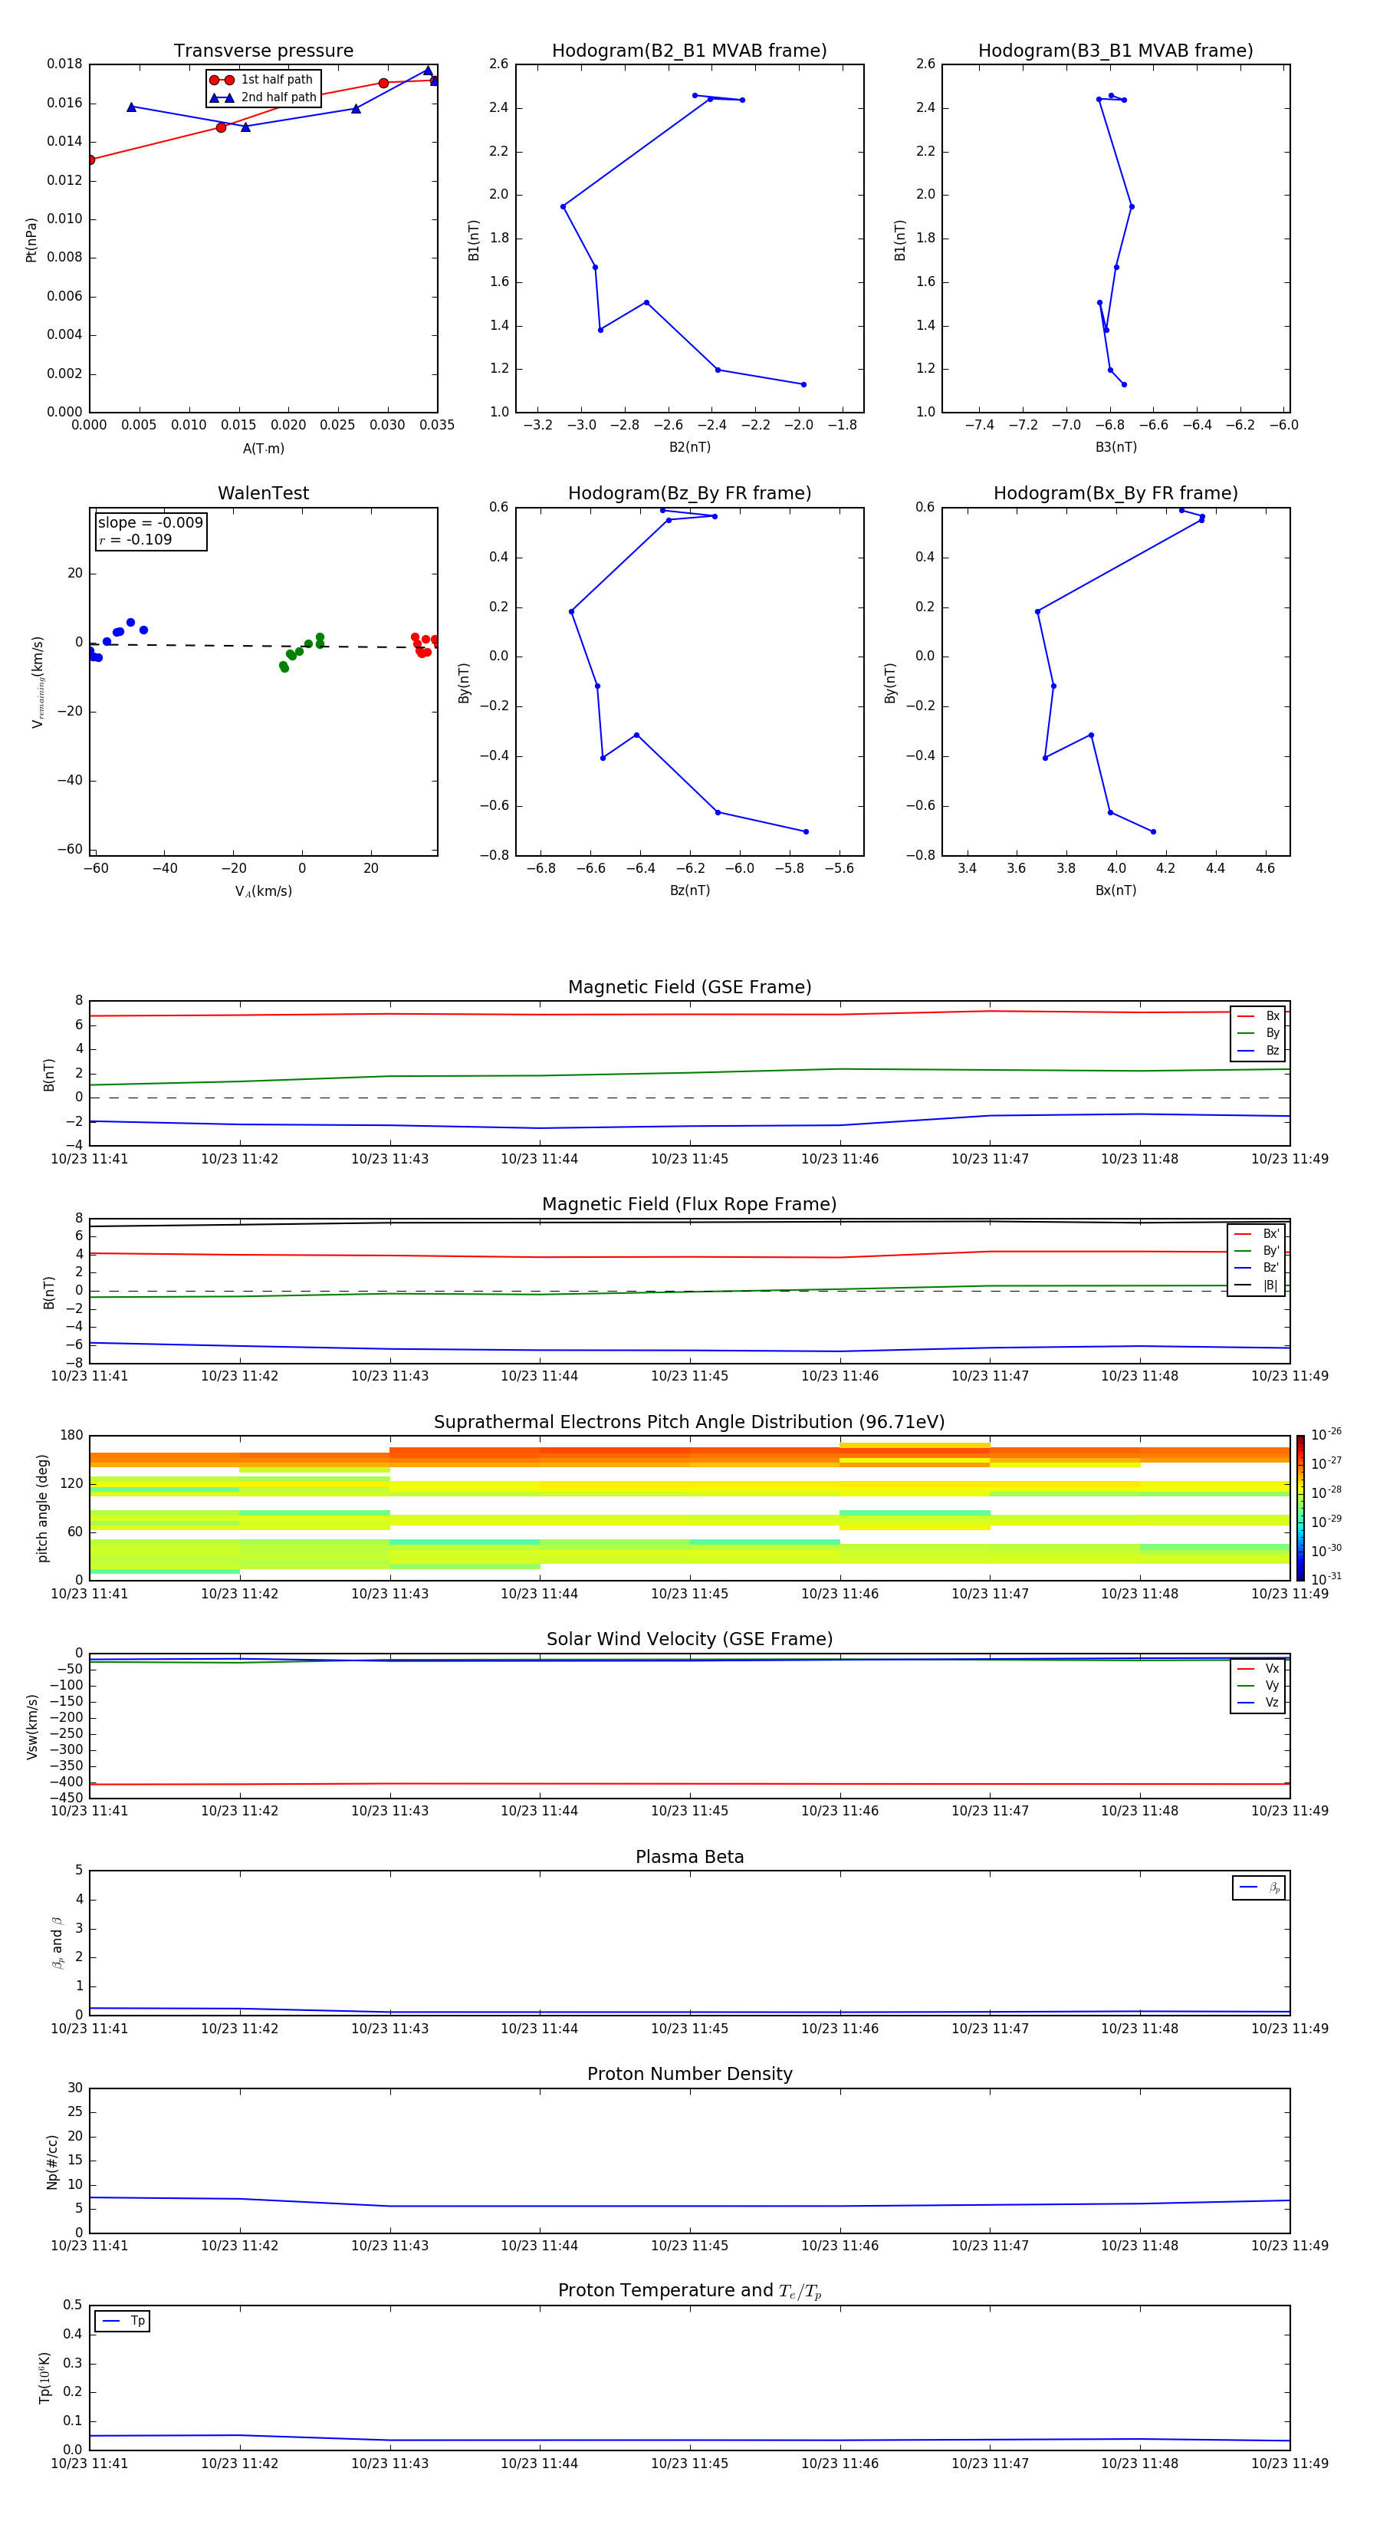
Task: Click the Tp(10^6K) axis label
Action: pyautogui.click(x=44, y=2378)
